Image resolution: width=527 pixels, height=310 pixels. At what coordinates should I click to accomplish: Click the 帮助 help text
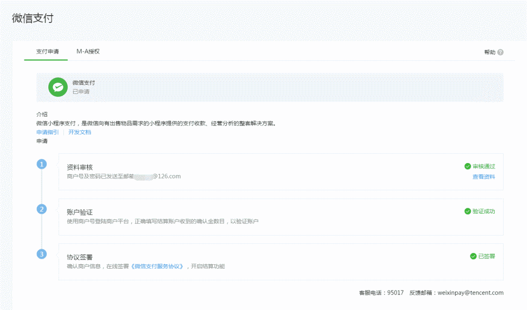[x=490, y=52]
